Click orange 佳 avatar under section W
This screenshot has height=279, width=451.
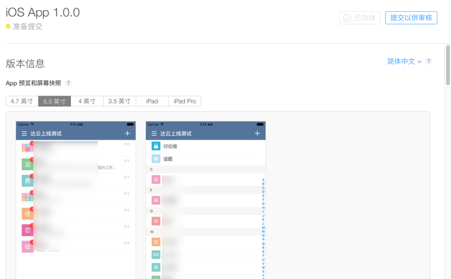click(156, 242)
